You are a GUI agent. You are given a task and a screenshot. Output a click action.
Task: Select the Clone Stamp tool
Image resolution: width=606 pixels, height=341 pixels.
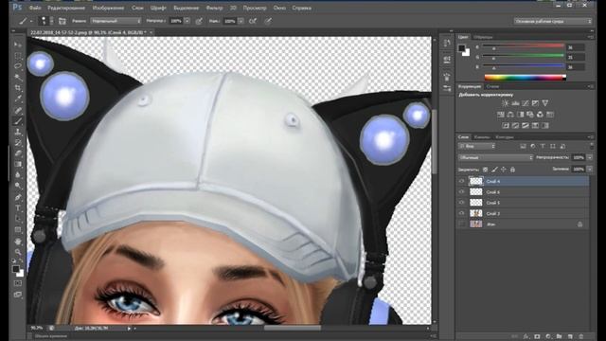[18, 133]
